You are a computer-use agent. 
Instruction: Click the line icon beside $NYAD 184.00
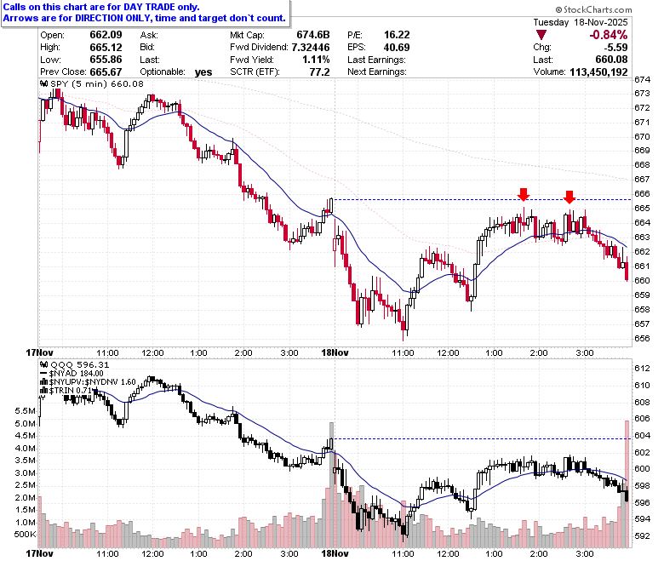pyautogui.click(x=43, y=374)
